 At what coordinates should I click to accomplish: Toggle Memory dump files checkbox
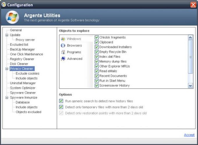point(97,61)
